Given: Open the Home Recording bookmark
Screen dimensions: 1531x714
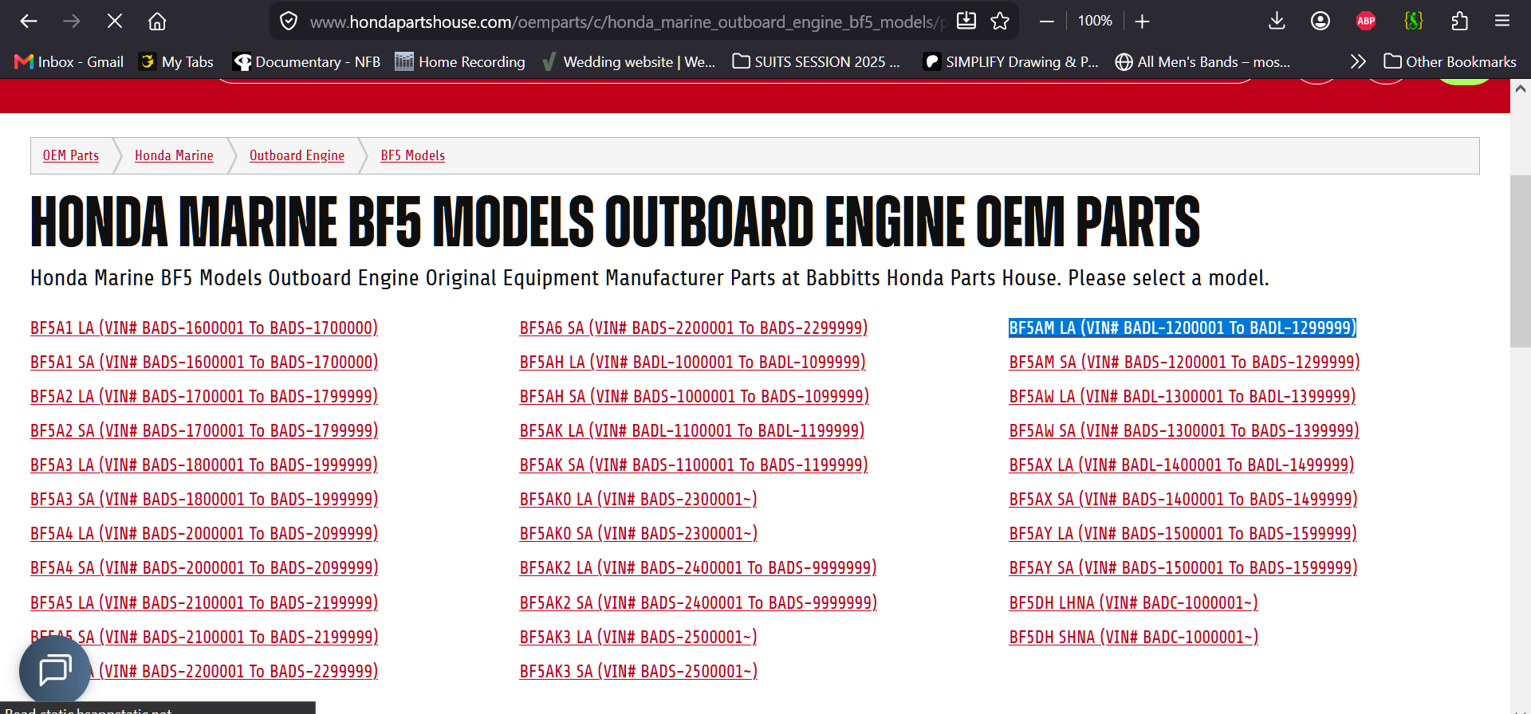Looking at the screenshot, I should click(x=460, y=62).
